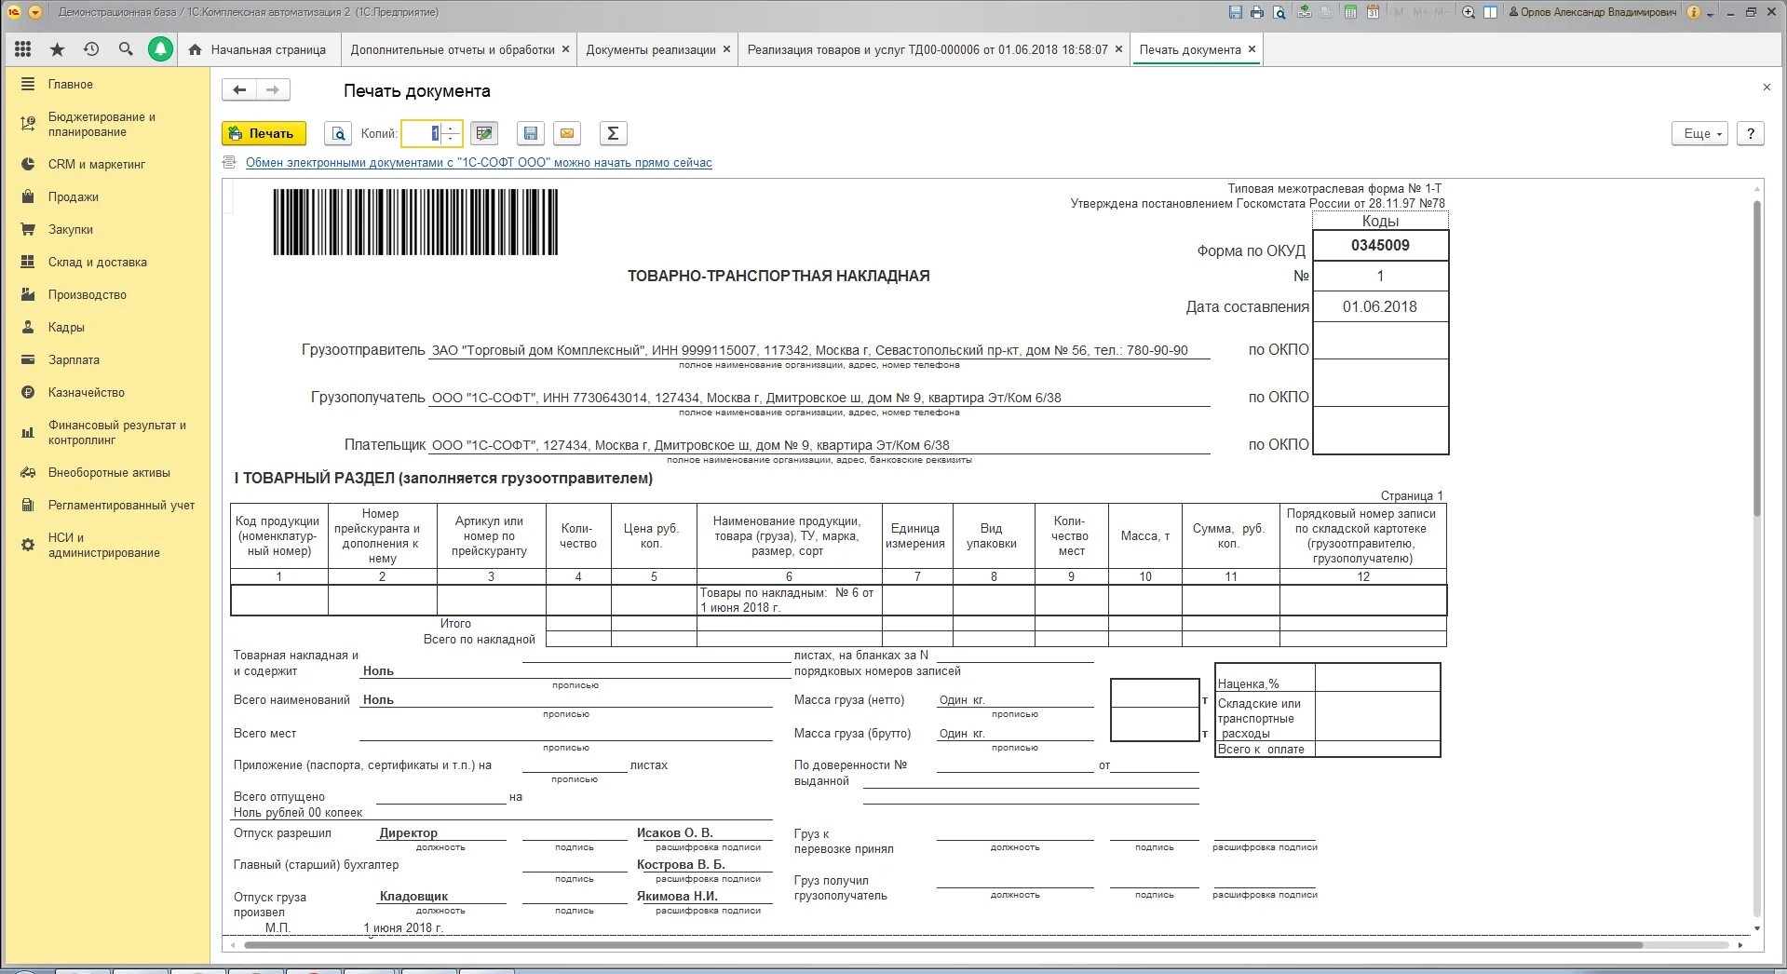Click the print preview icon next to Печать
This screenshot has width=1787, height=974.
click(338, 133)
